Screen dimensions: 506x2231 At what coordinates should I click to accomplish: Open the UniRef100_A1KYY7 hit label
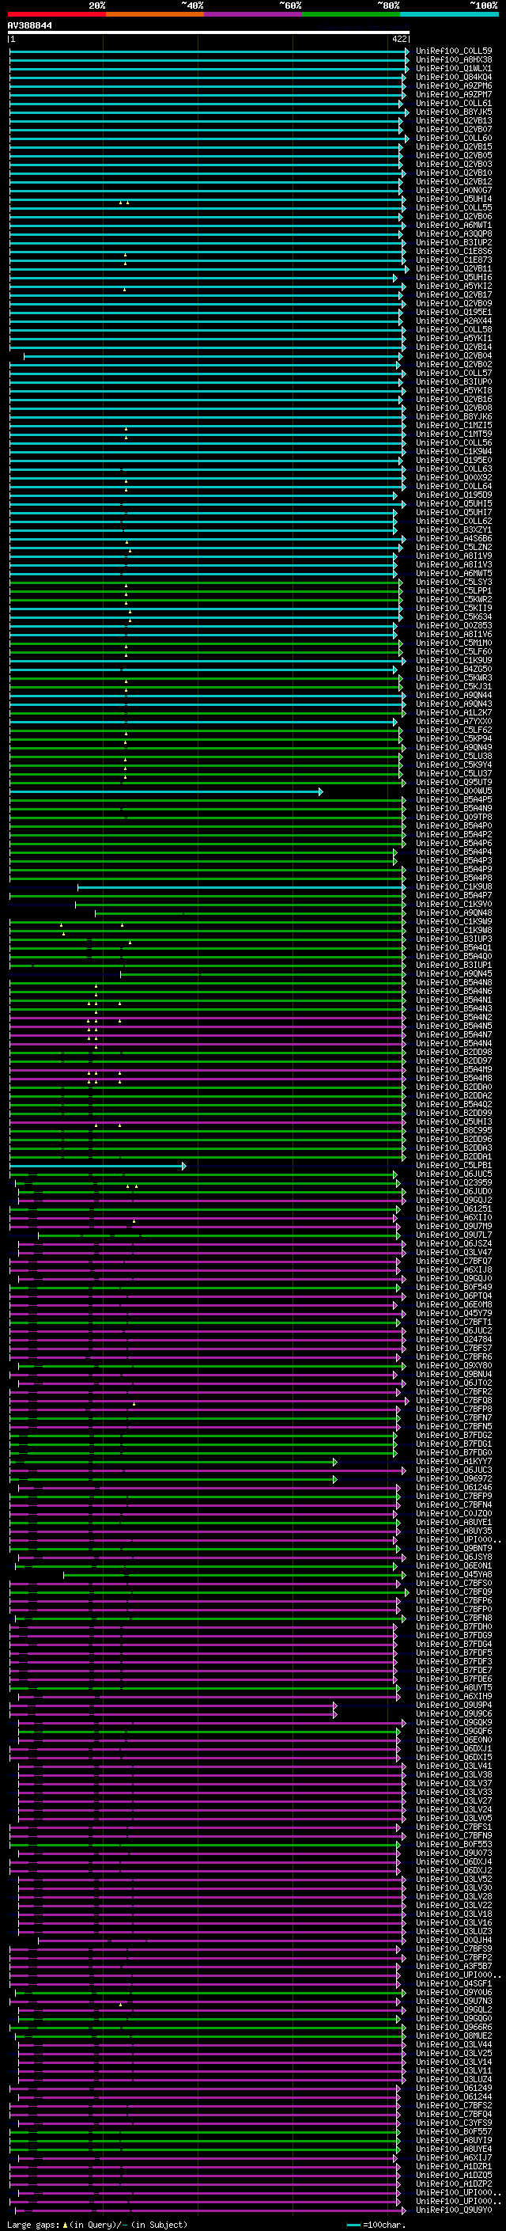click(454, 1462)
